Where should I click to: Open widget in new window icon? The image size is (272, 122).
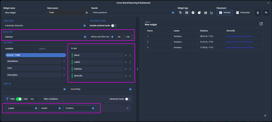[x=261, y=24]
